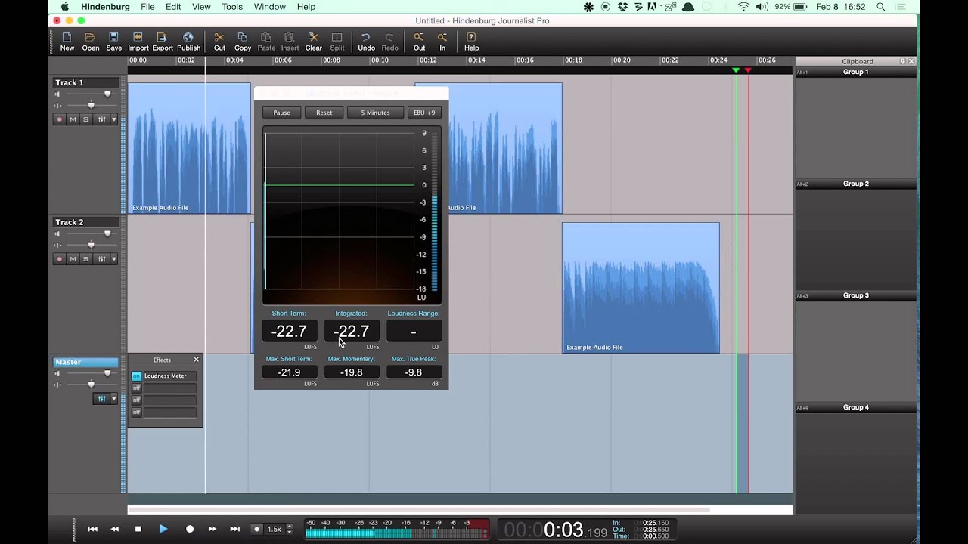Open the Edit menu
968x544 pixels.
pos(173,7)
